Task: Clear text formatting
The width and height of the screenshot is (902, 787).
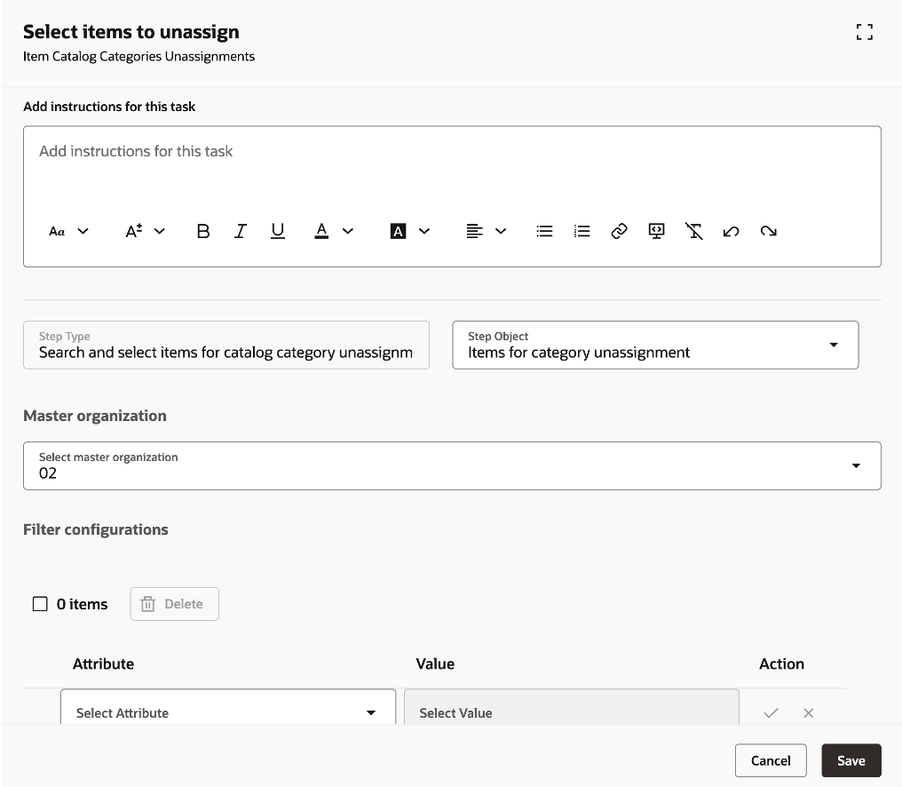Action: click(x=694, y=231)
